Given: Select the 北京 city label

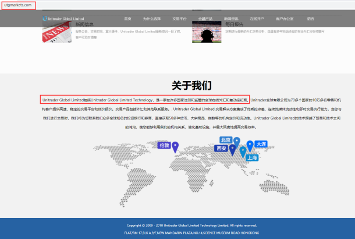Looking at the screenshot, I should [226, 140].
